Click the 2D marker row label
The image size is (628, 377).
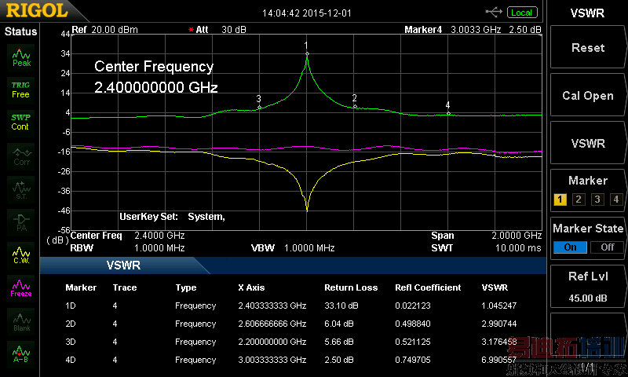71,324
